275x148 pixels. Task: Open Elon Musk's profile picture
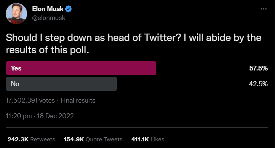tap(16, 13)
